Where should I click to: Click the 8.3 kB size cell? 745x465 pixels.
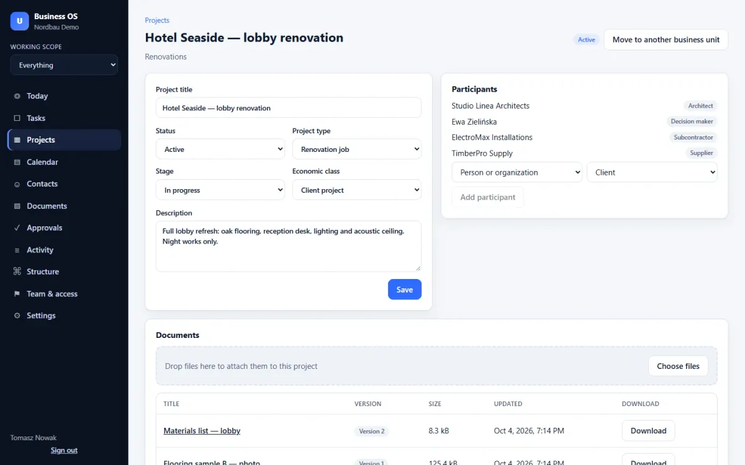438,431
